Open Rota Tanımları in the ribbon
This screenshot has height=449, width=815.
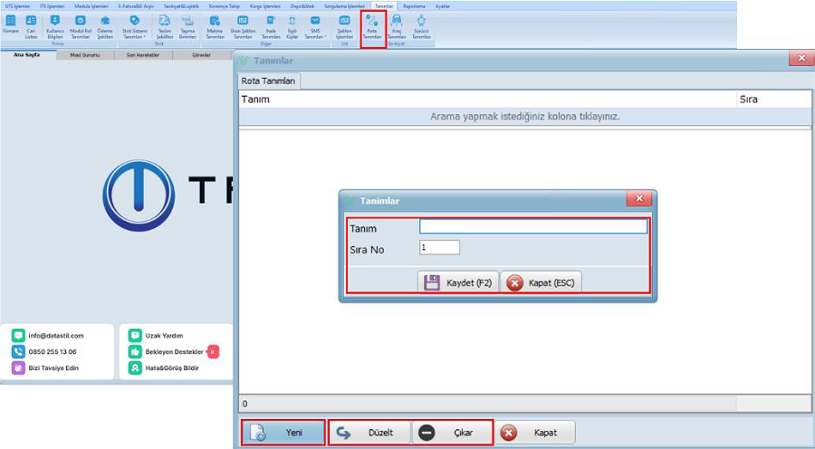pyautogui.click(x=372, y=26)
